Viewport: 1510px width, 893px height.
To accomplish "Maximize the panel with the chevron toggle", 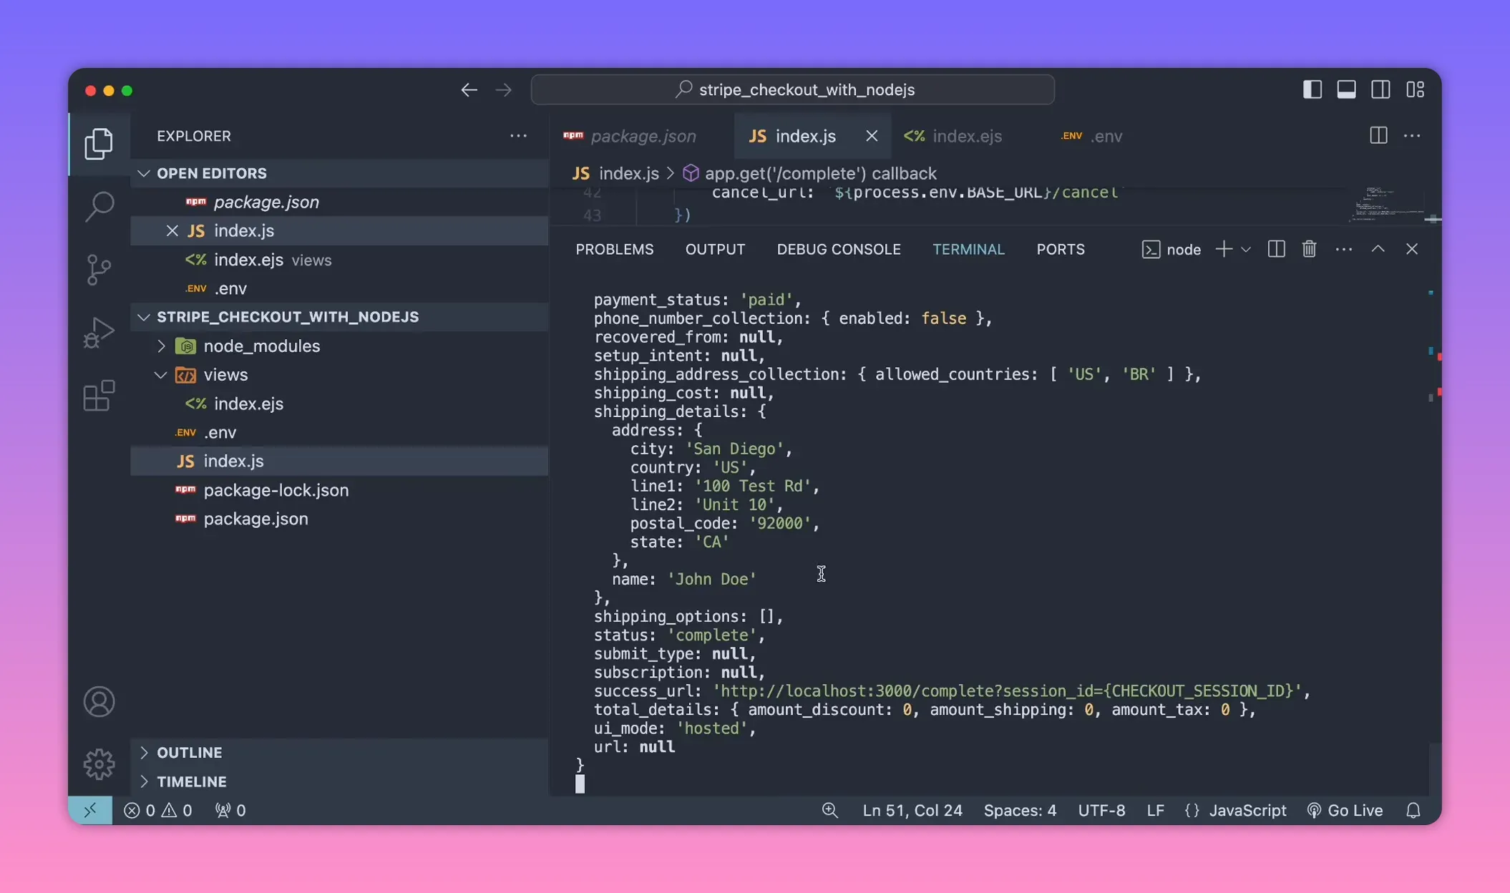I will pyautogui.click(x=1377, y=249).
